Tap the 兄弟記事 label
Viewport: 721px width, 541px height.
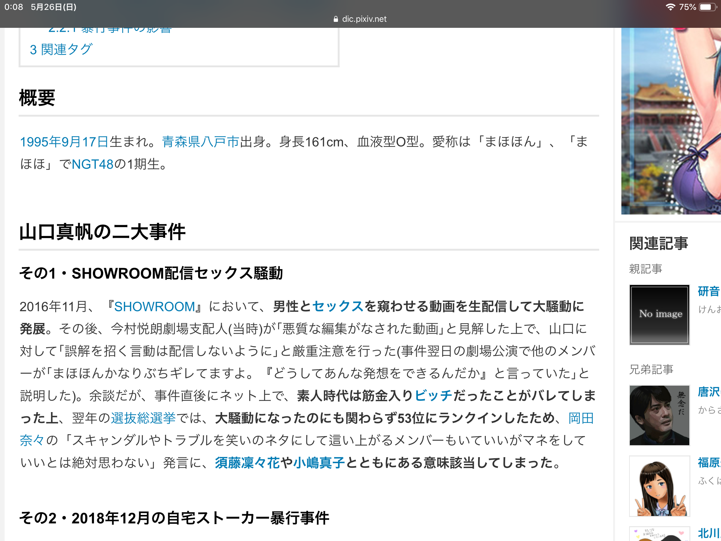tap(651, 369)
